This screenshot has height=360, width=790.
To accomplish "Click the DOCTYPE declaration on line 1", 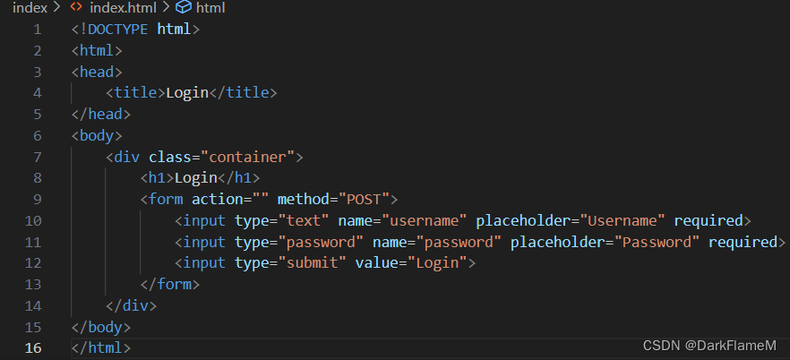I will tap(135, 30).
